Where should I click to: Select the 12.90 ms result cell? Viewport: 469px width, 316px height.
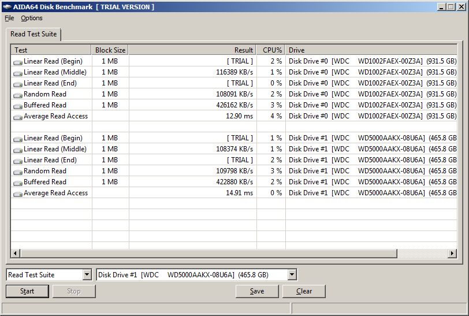pyautogui.click(x=239, y=116)
